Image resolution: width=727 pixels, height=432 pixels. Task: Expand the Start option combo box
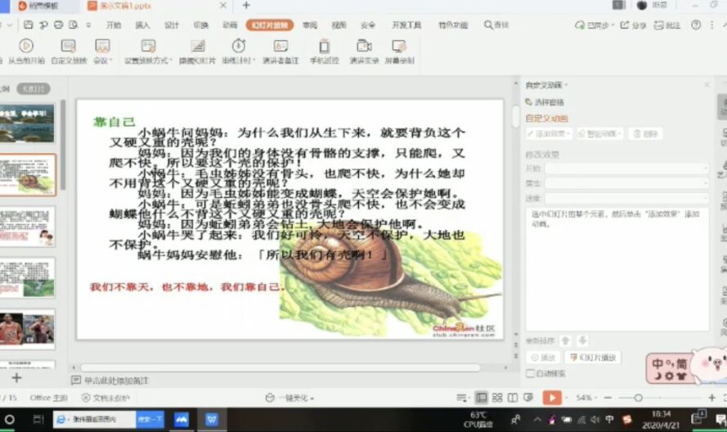point(626,169)
